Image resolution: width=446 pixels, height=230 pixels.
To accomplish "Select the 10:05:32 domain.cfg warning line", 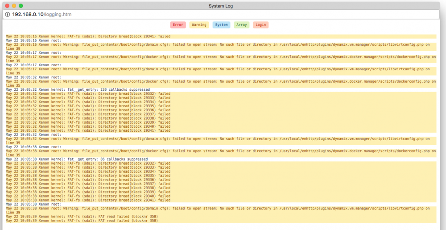I will coord(221,141).
